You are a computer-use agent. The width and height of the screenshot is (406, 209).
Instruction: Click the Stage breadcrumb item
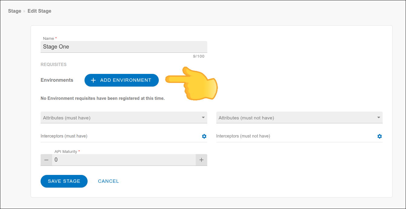click(x=14, y=11)
